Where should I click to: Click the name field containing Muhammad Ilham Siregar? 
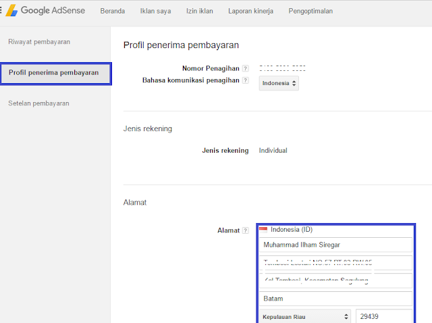coord(335,245)
